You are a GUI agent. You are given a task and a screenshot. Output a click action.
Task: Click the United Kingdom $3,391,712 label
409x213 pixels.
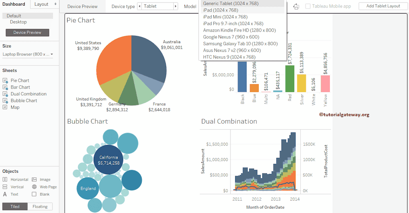pos(91,102)
